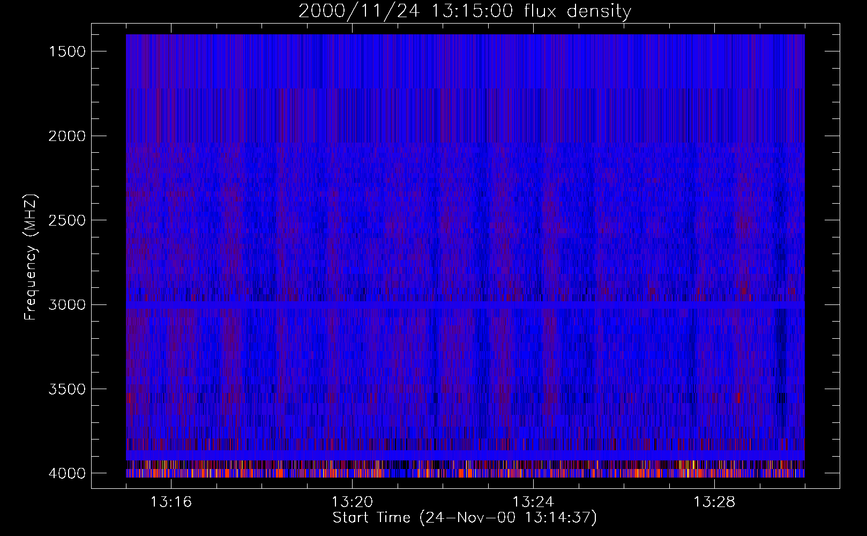Click the 'Start Time (24-Nov-00 13:14:37)' axis label
This screenshot has width=867, height=536.
[465, 518]
